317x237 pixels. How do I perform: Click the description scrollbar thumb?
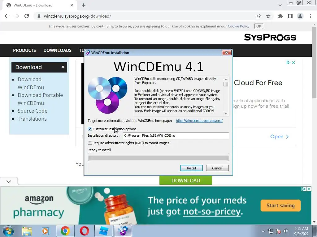[x=226, y=84]
